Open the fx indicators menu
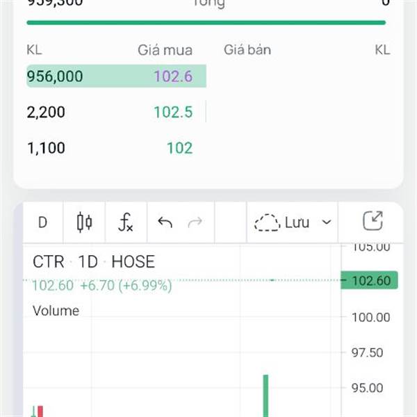Image resolution: width=417 pixels, height=417 pixels. 125,222
